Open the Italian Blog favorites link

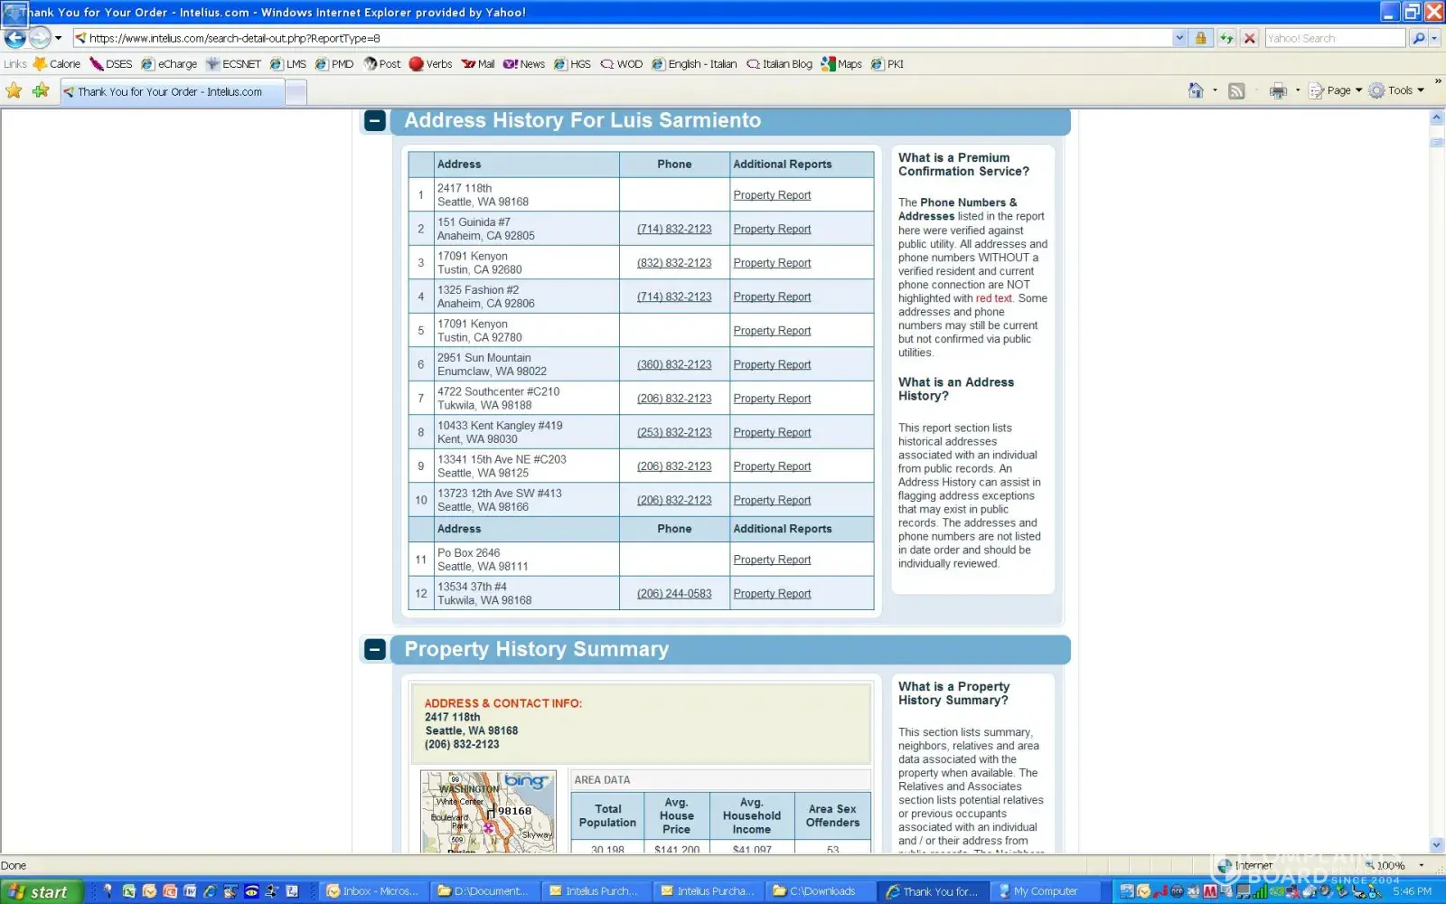[780, 64]
